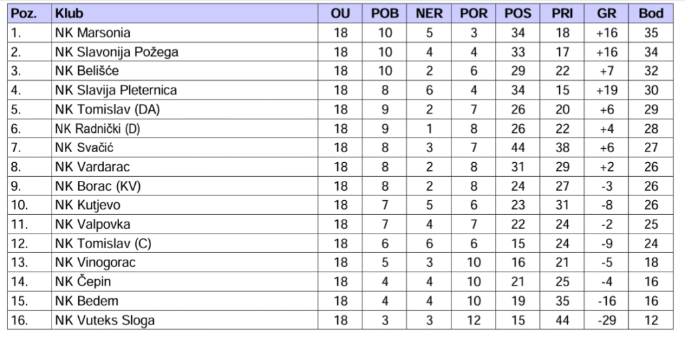Click the "OU" column header
This screenshot has height=337, width=685.
point(340,13)
